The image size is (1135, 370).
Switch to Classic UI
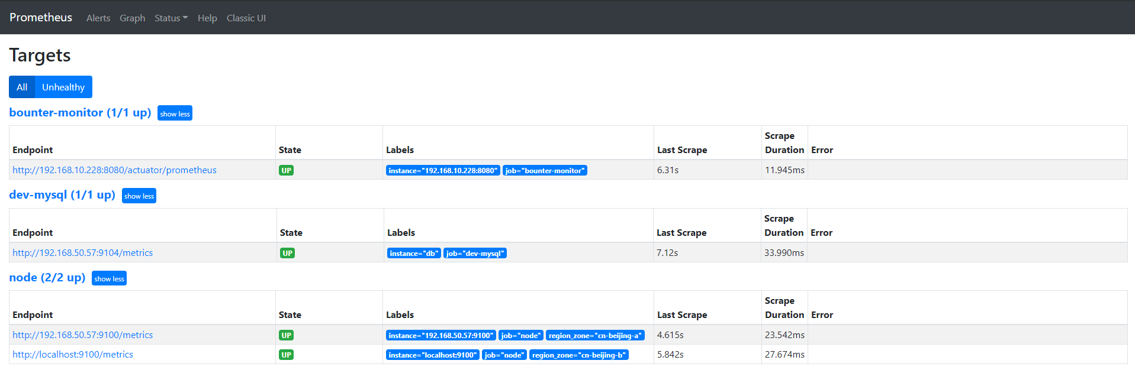[246, 18]
